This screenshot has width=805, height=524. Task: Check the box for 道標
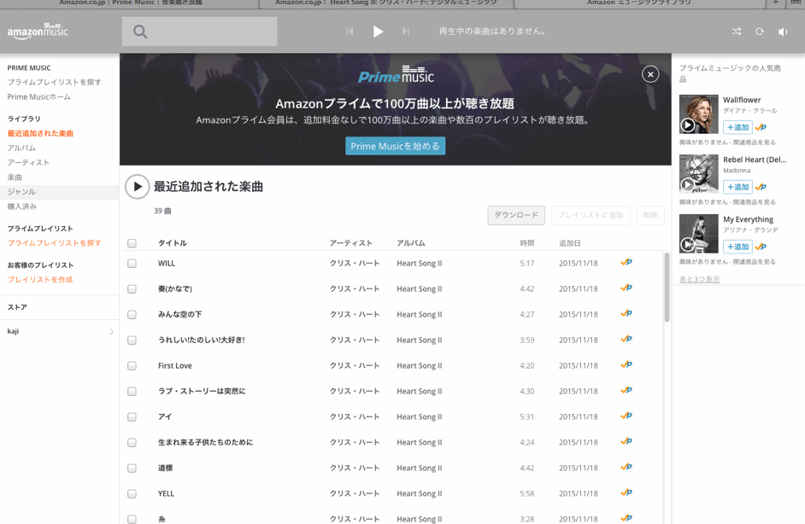[132, 469]
